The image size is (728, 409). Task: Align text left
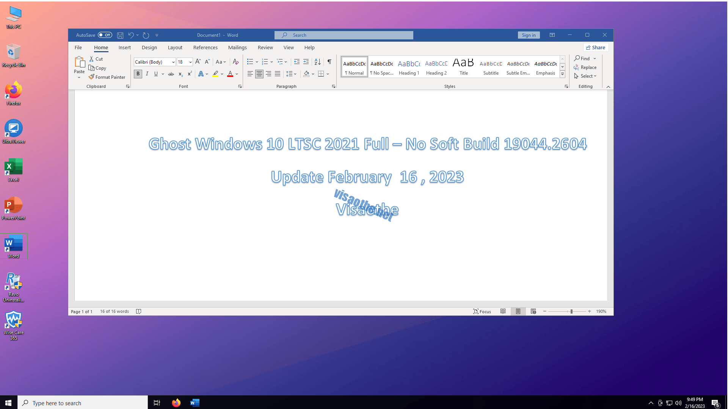pos(250,74)
